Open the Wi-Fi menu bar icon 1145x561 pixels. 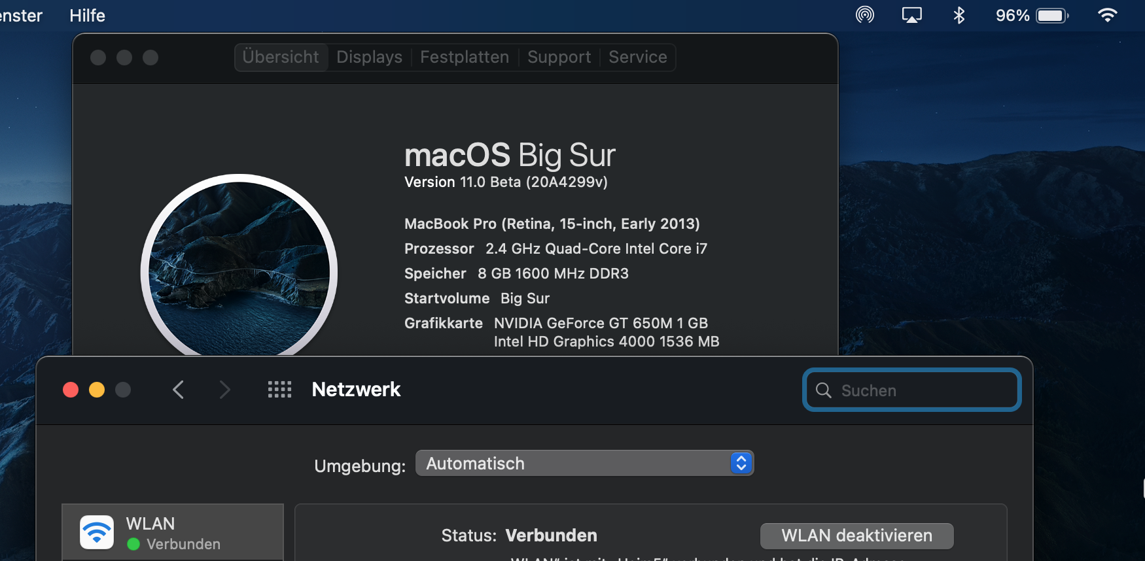1107,15
